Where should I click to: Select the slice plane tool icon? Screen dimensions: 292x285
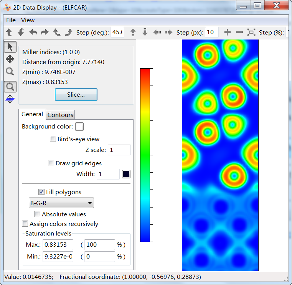10,99
